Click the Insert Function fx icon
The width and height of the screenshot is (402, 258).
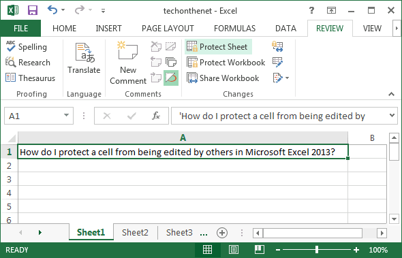156,116
